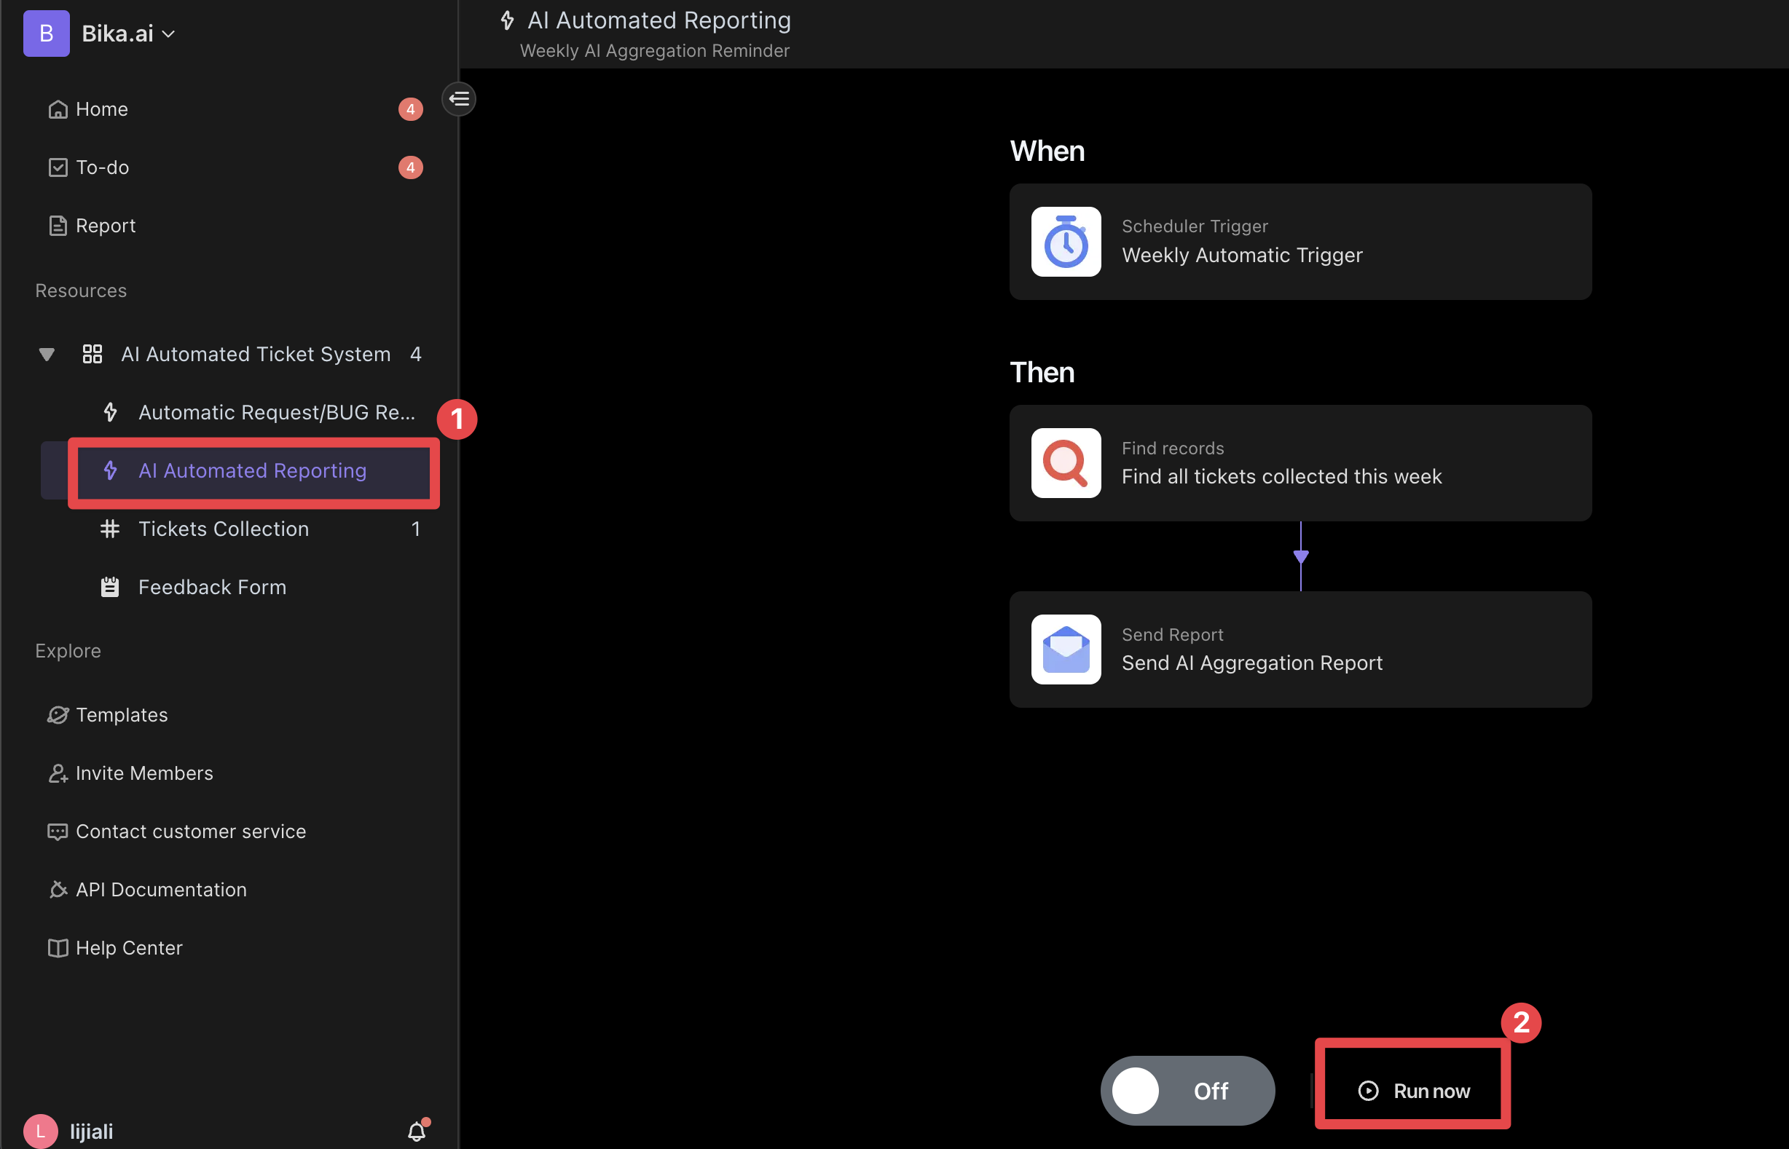Image resolution: width=1789 pixels, height=1149 pixels.
Task: Click the Home navigation item
Action: [101, 108]
